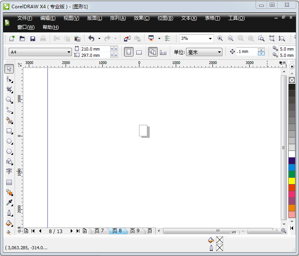Toggle snap options icon

pos(167,38)
